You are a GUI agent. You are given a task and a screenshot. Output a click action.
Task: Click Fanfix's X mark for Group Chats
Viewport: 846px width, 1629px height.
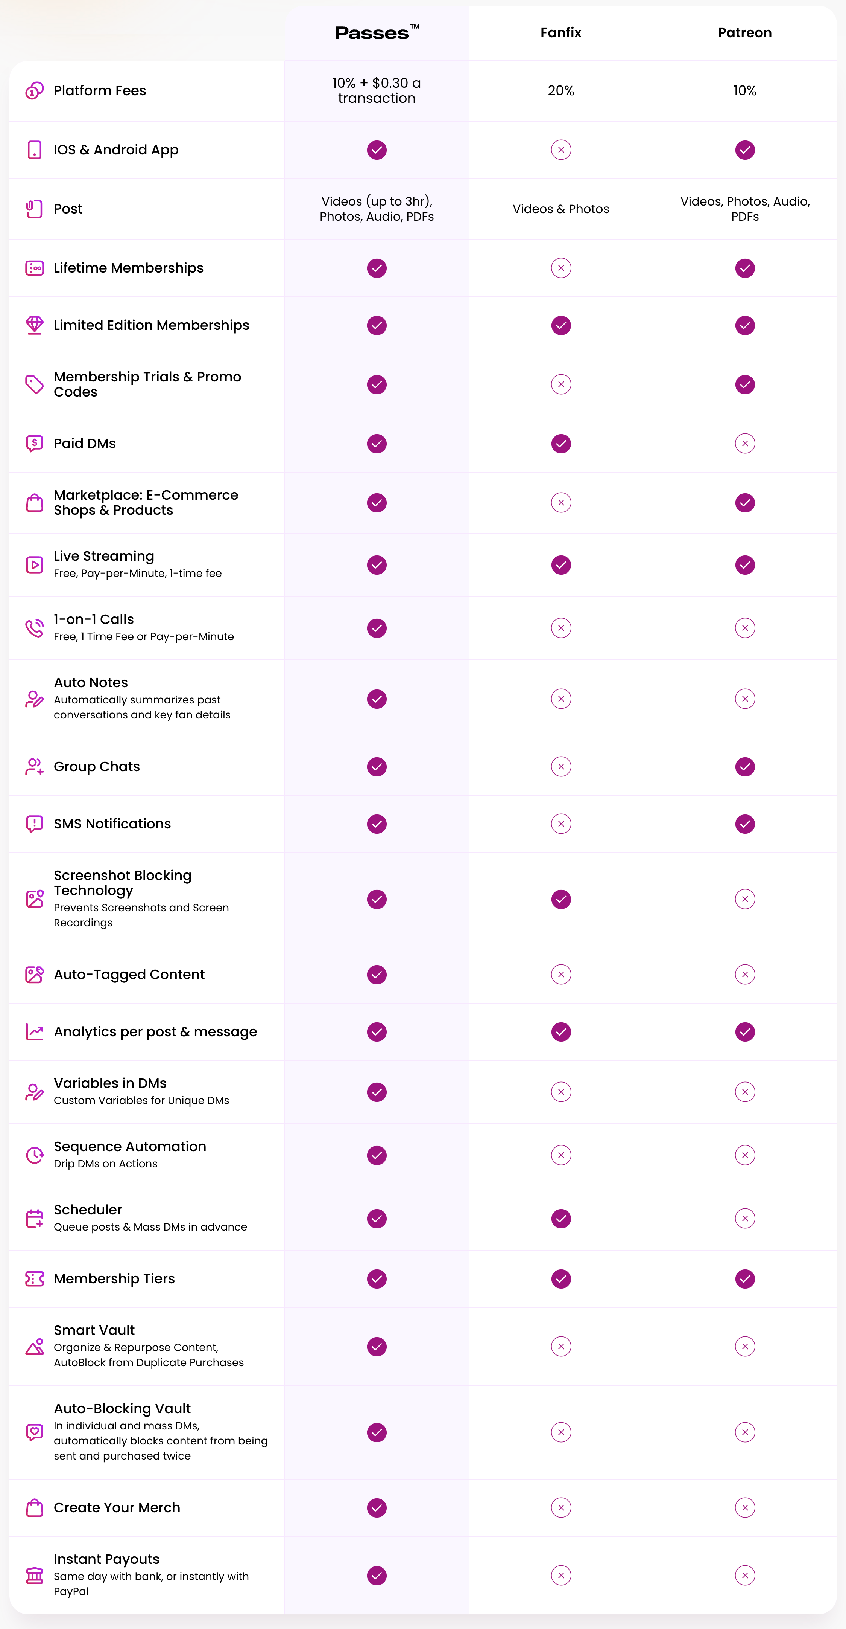(560, 766)
